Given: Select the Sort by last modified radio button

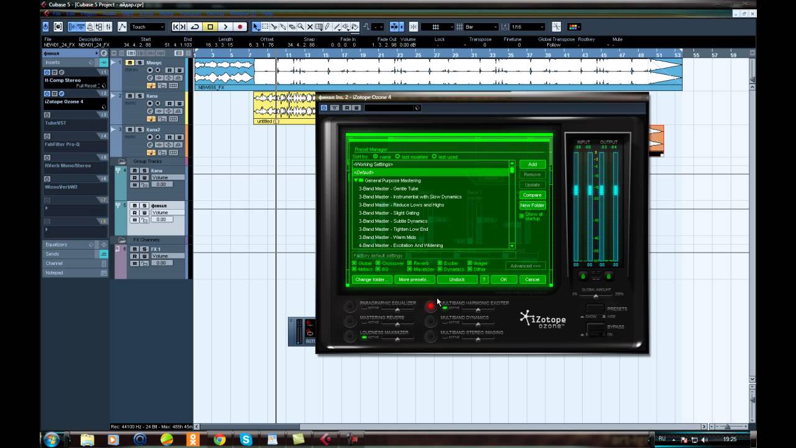Looking at the screenshot, I should 397,156.
